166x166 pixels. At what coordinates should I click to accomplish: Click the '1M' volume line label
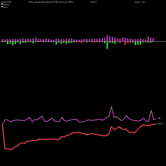pos(159,119)
